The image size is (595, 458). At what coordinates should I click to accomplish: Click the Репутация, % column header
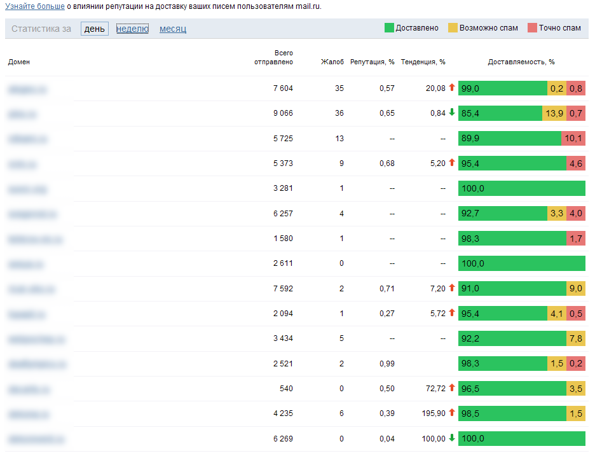pos(373,62)
